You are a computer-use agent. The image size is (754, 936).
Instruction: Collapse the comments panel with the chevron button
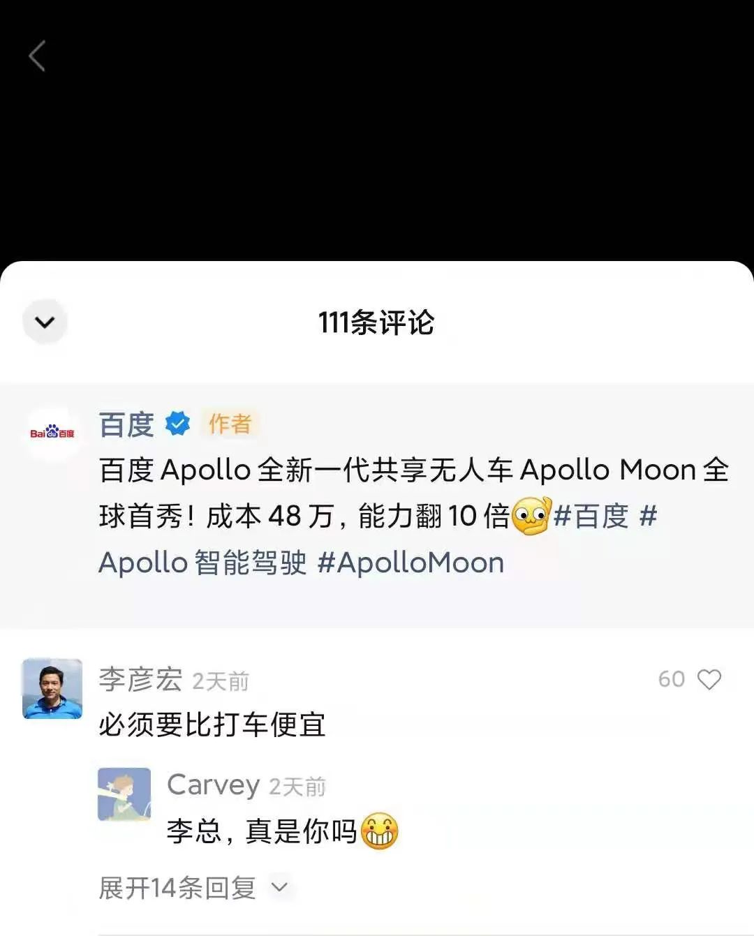45,322
